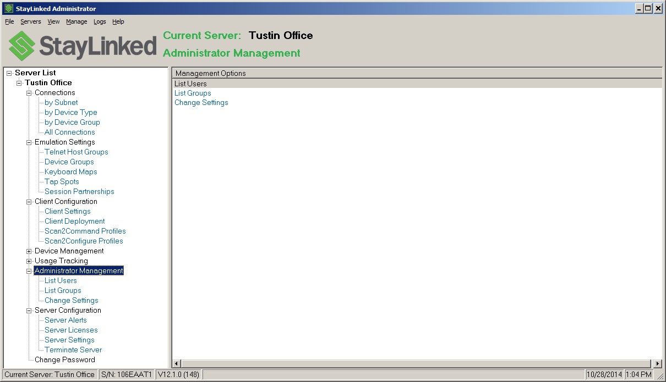Screen dimensions: 666x382
Task: Open the Servers menu
Action: [x=30, y=21]
